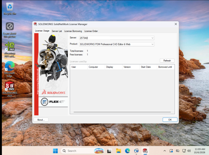Sort by the Start Date column header
The image size is (209, 155).
tap(148, 67)
